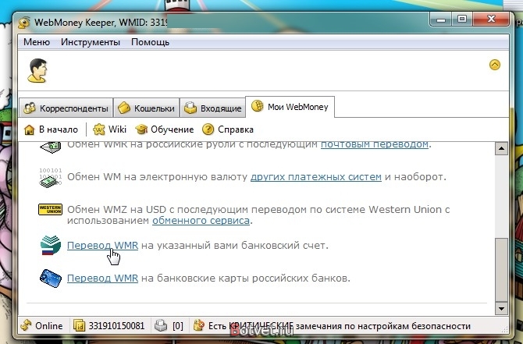
Task: Switch to the Входящие tab
Action: [213, 108]
